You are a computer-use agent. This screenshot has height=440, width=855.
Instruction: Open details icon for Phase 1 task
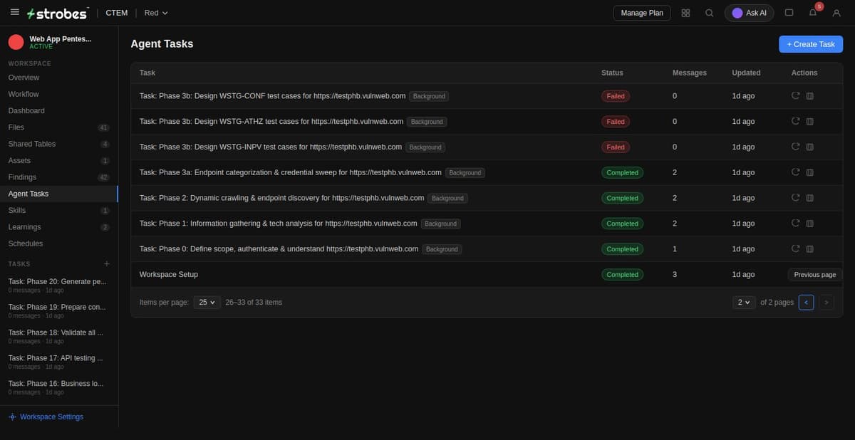pos(809,224)
